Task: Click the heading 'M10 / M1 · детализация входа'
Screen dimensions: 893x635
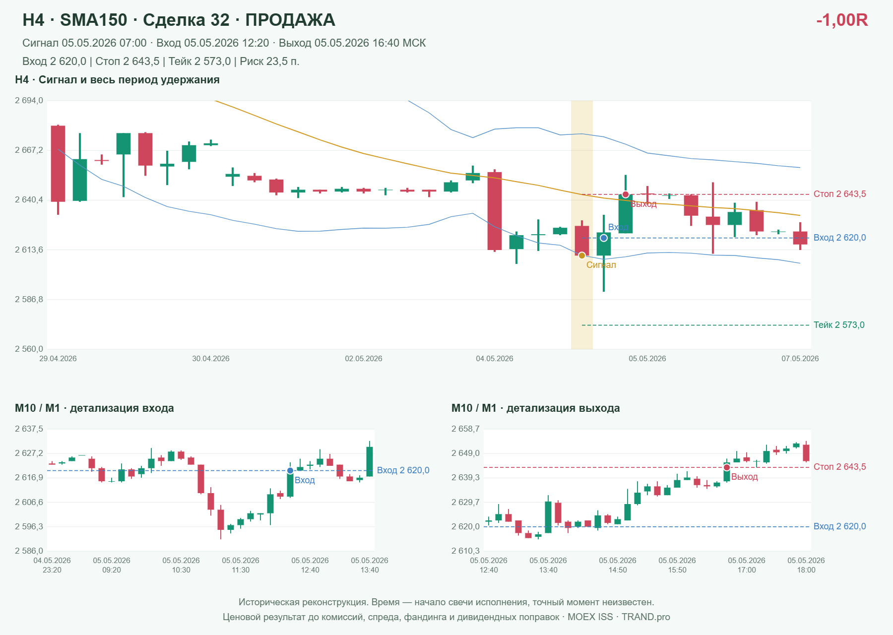Action: coord(94,408)
